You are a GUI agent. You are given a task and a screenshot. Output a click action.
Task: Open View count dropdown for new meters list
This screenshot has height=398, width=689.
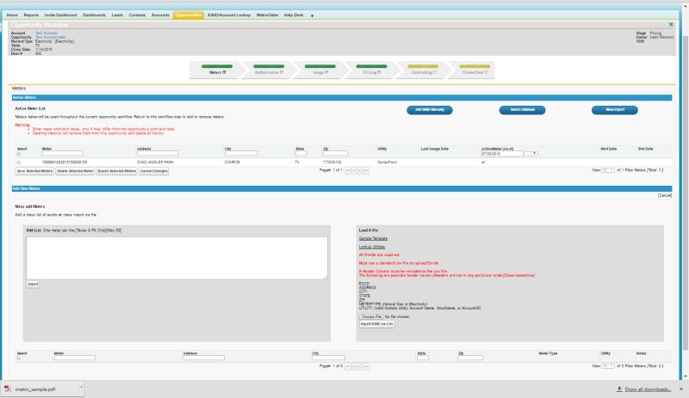point(608,365)
